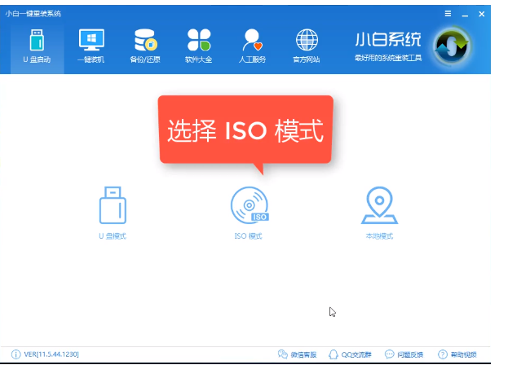Click the version info icon
508x365 pixels.
pyautogui.click(x=15, y=354)
